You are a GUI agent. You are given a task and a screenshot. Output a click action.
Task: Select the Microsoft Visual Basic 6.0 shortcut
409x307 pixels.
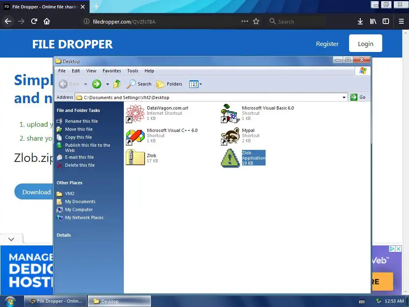pos(230,113)
